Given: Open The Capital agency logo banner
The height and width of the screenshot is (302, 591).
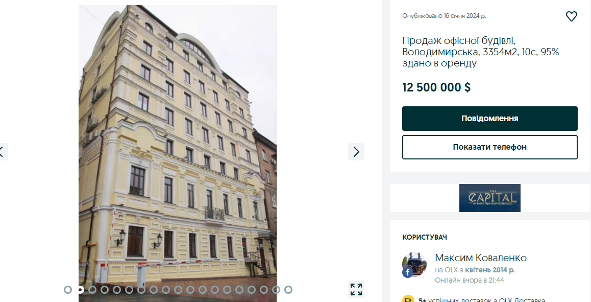Looking at the screenshot, I should click(x=489, y=198).
